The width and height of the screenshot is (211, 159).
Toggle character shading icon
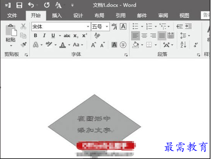[114, 45]
